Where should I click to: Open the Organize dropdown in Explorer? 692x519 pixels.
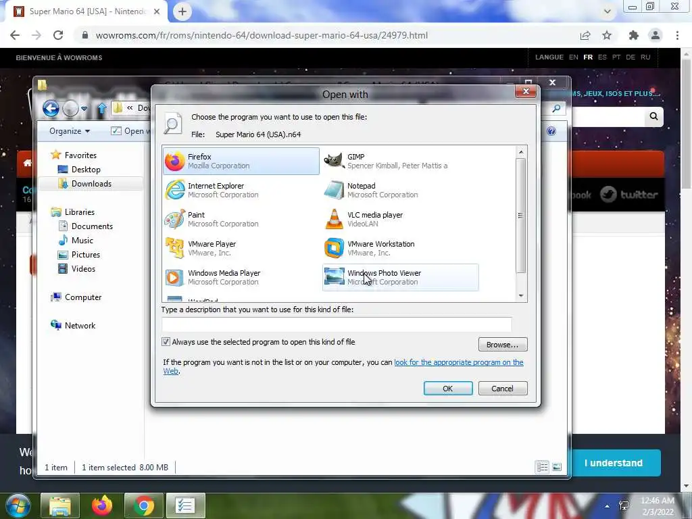[70, 131]
